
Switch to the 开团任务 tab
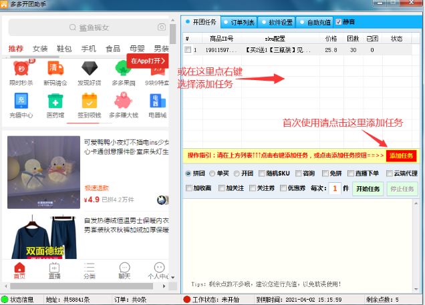point(201,22)
